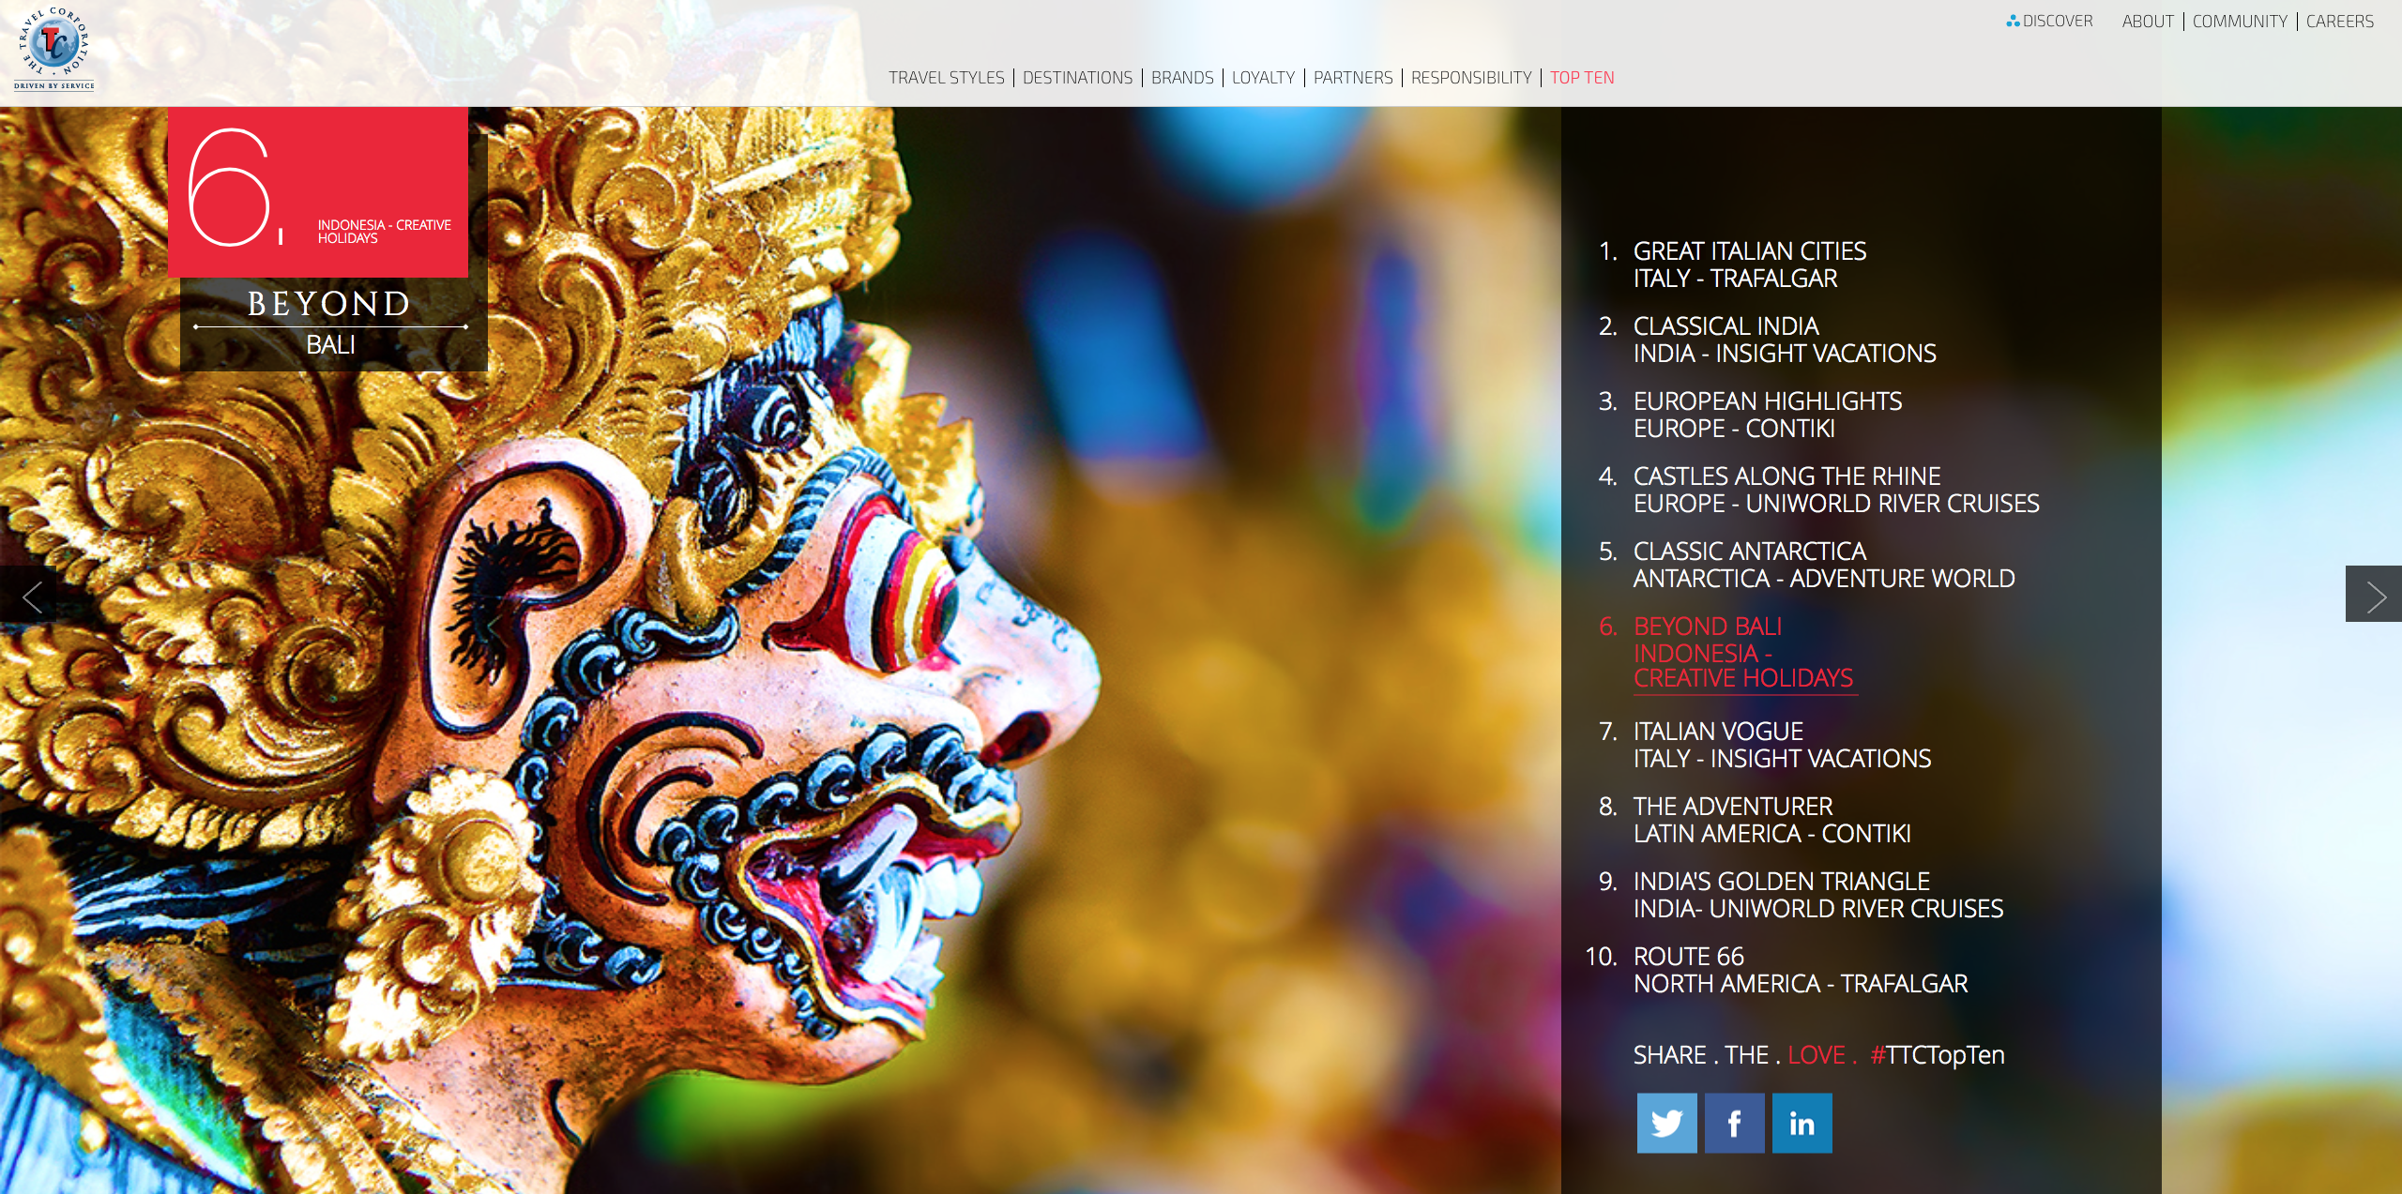
Task: Open Partners menu
Action: point(1353,78)
